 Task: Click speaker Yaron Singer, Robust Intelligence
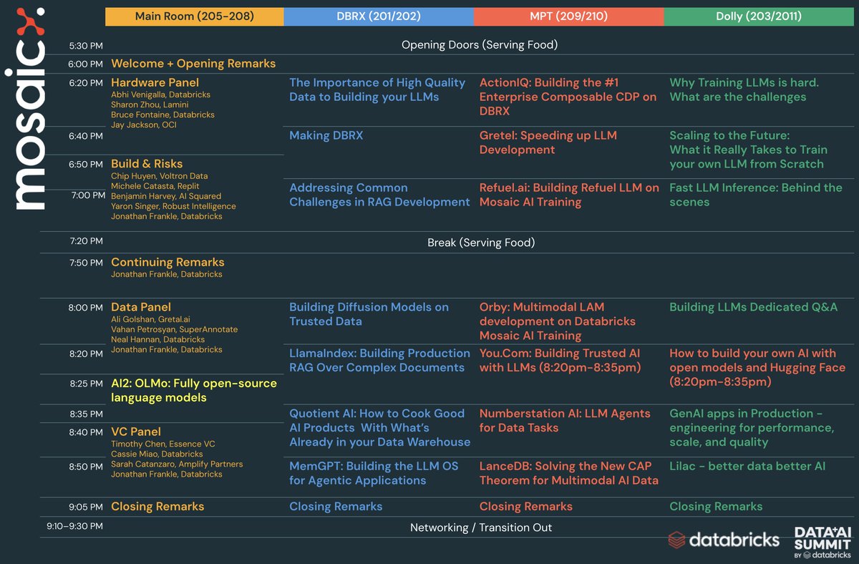173,206
